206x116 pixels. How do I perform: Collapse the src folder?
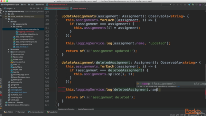point(6,19)
